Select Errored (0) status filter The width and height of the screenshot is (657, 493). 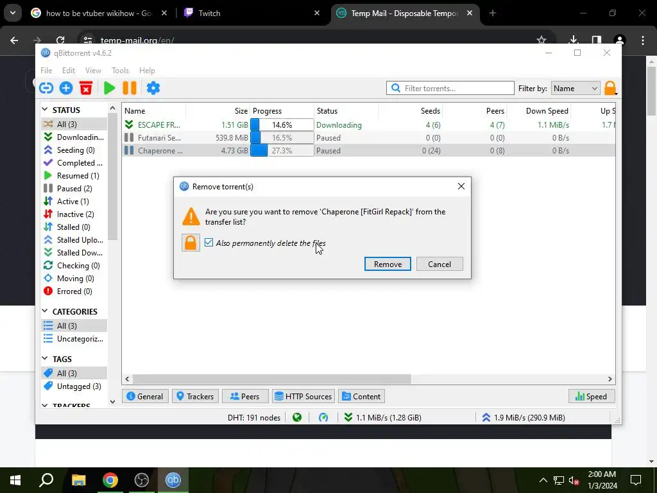[74, 291]
